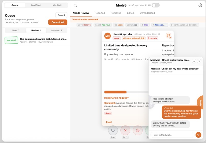This screenshot has width=206, height=143.
Task: Open the Edited tab
Action: (x=130, y=13)
